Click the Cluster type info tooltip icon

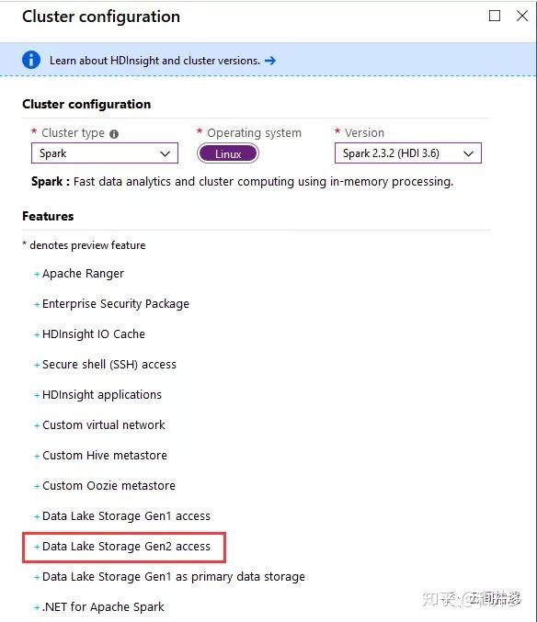114,134
